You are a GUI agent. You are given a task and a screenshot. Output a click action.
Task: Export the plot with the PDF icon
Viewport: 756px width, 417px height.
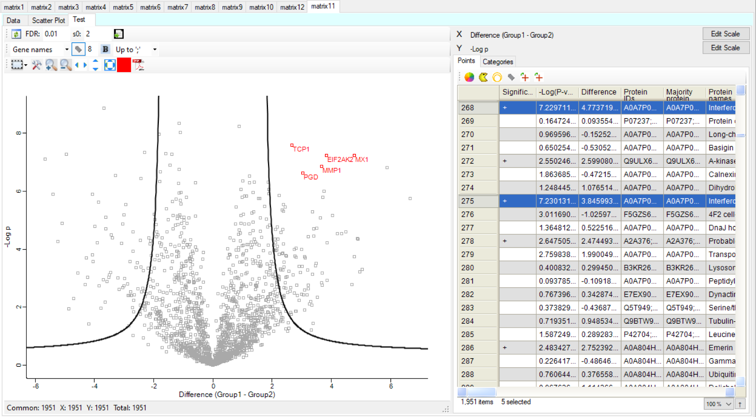(x=138, y=65)
